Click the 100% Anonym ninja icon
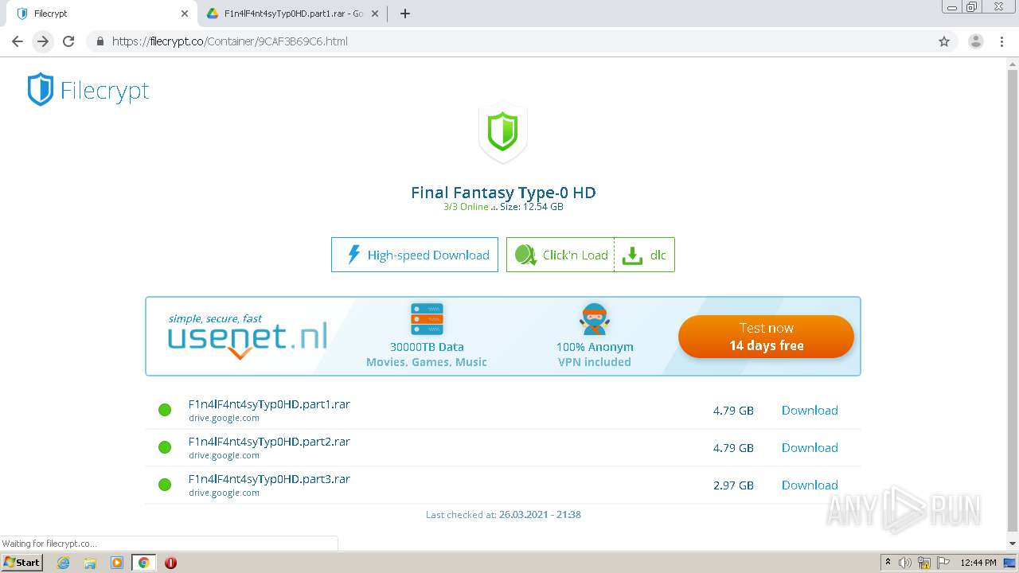Viewport: 1019px width, 573px height. click(595, 319)
